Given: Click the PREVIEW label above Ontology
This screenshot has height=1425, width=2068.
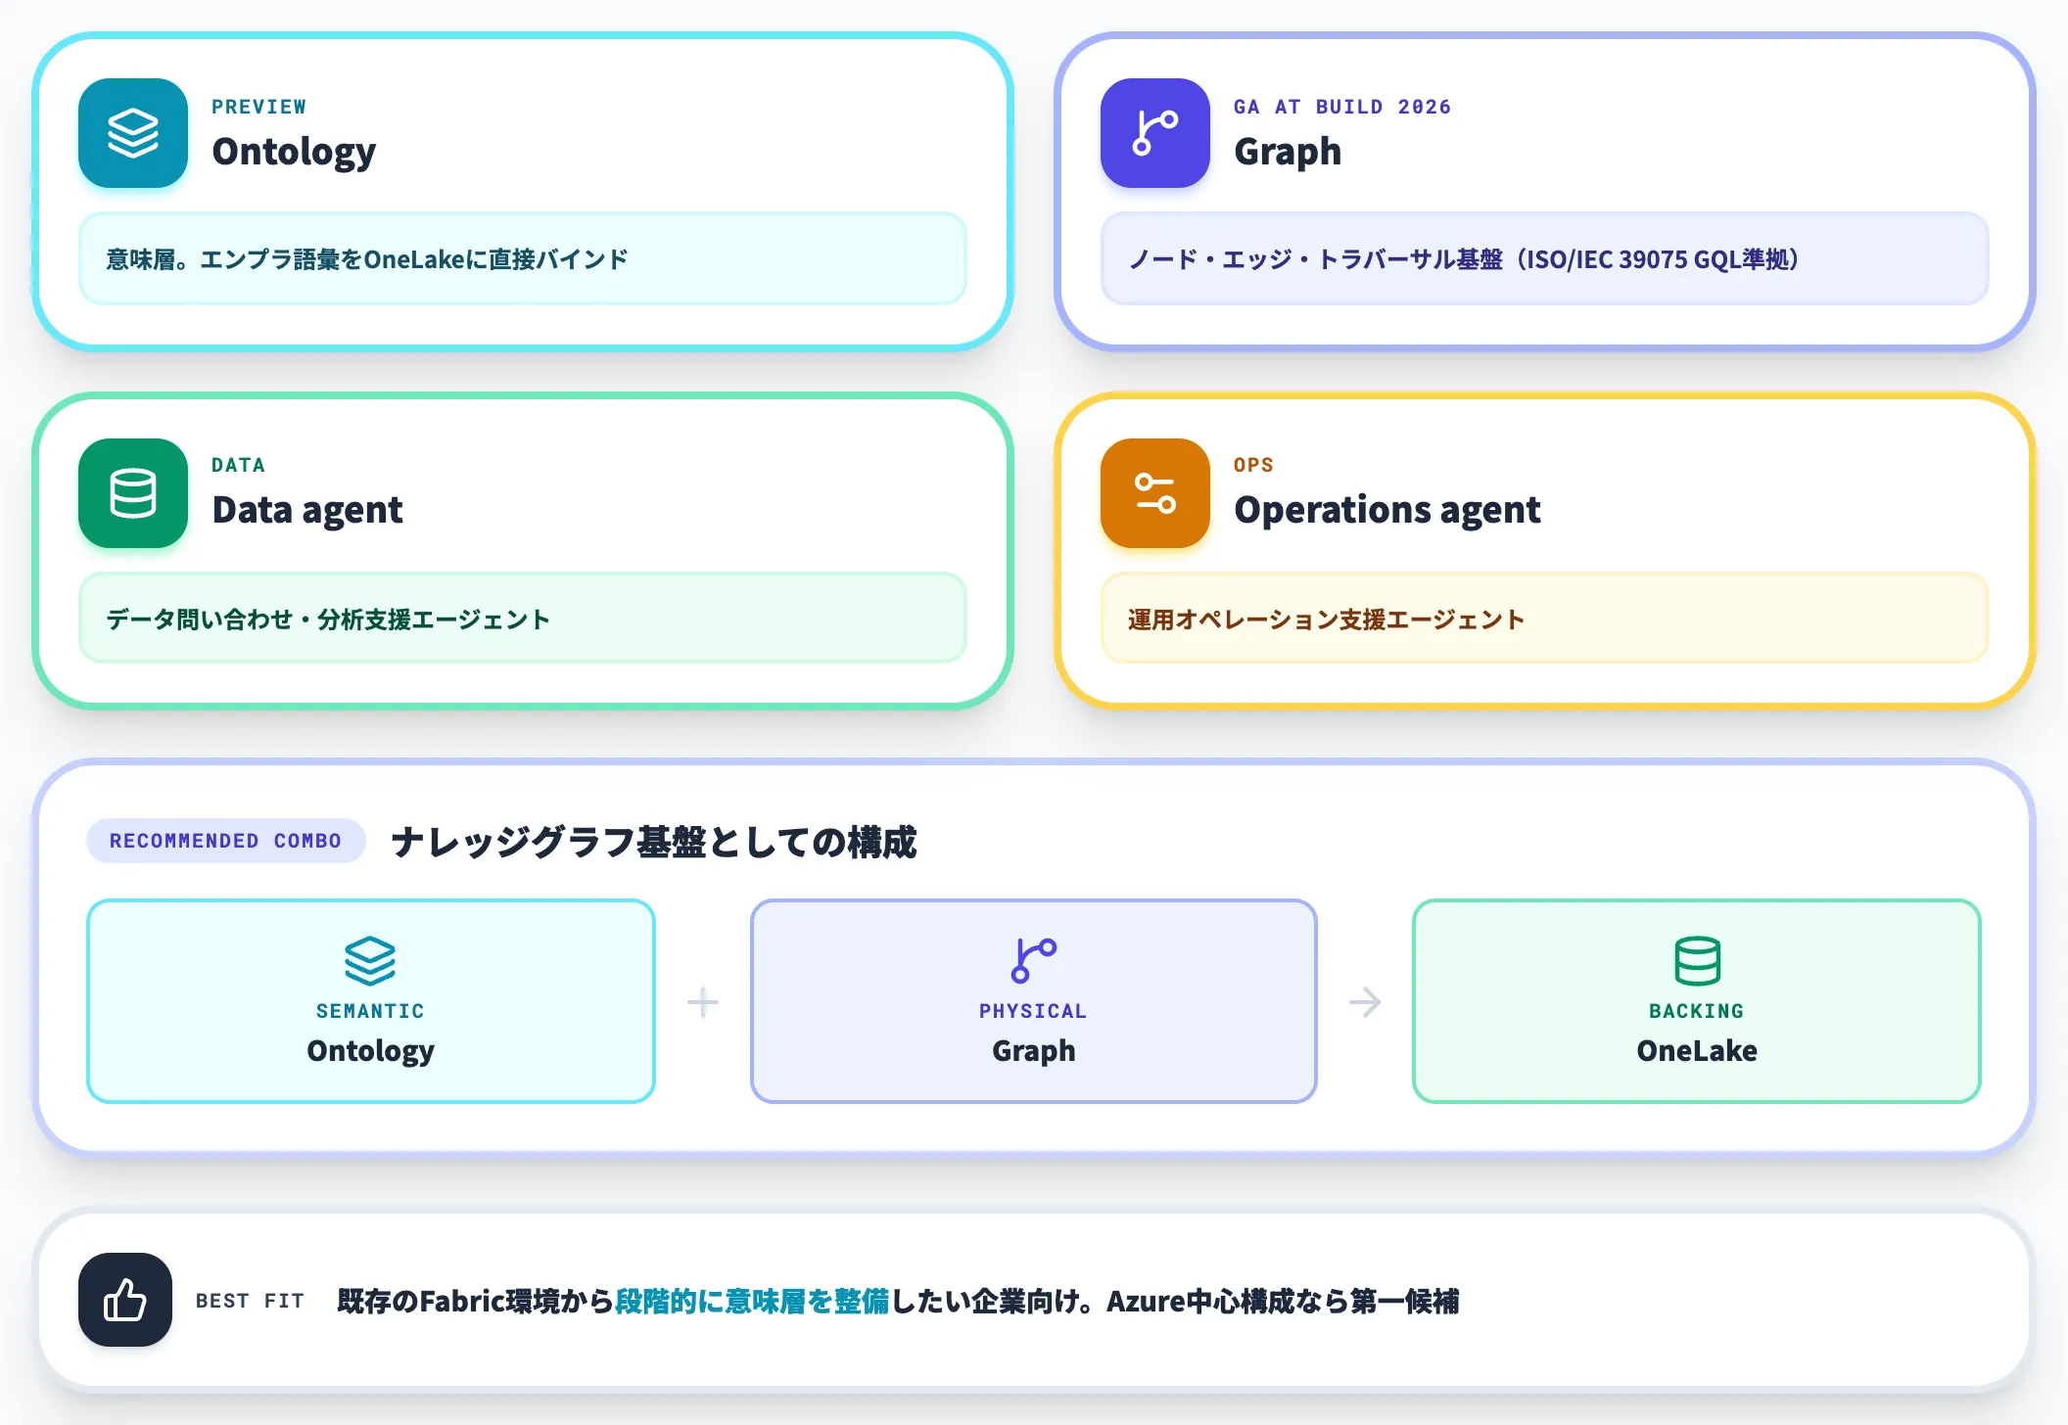Looking at the screenshot, I should pos(259,107).
